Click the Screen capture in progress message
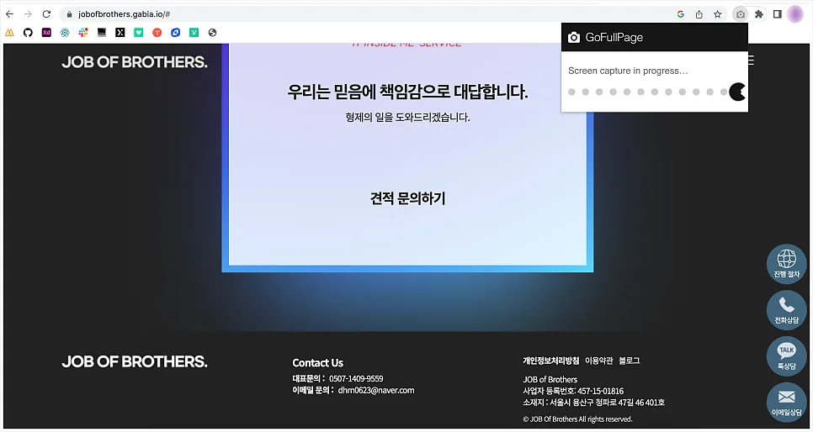This screenshot has height=432, width=813. pyautogui.click(x=628, y=71)
